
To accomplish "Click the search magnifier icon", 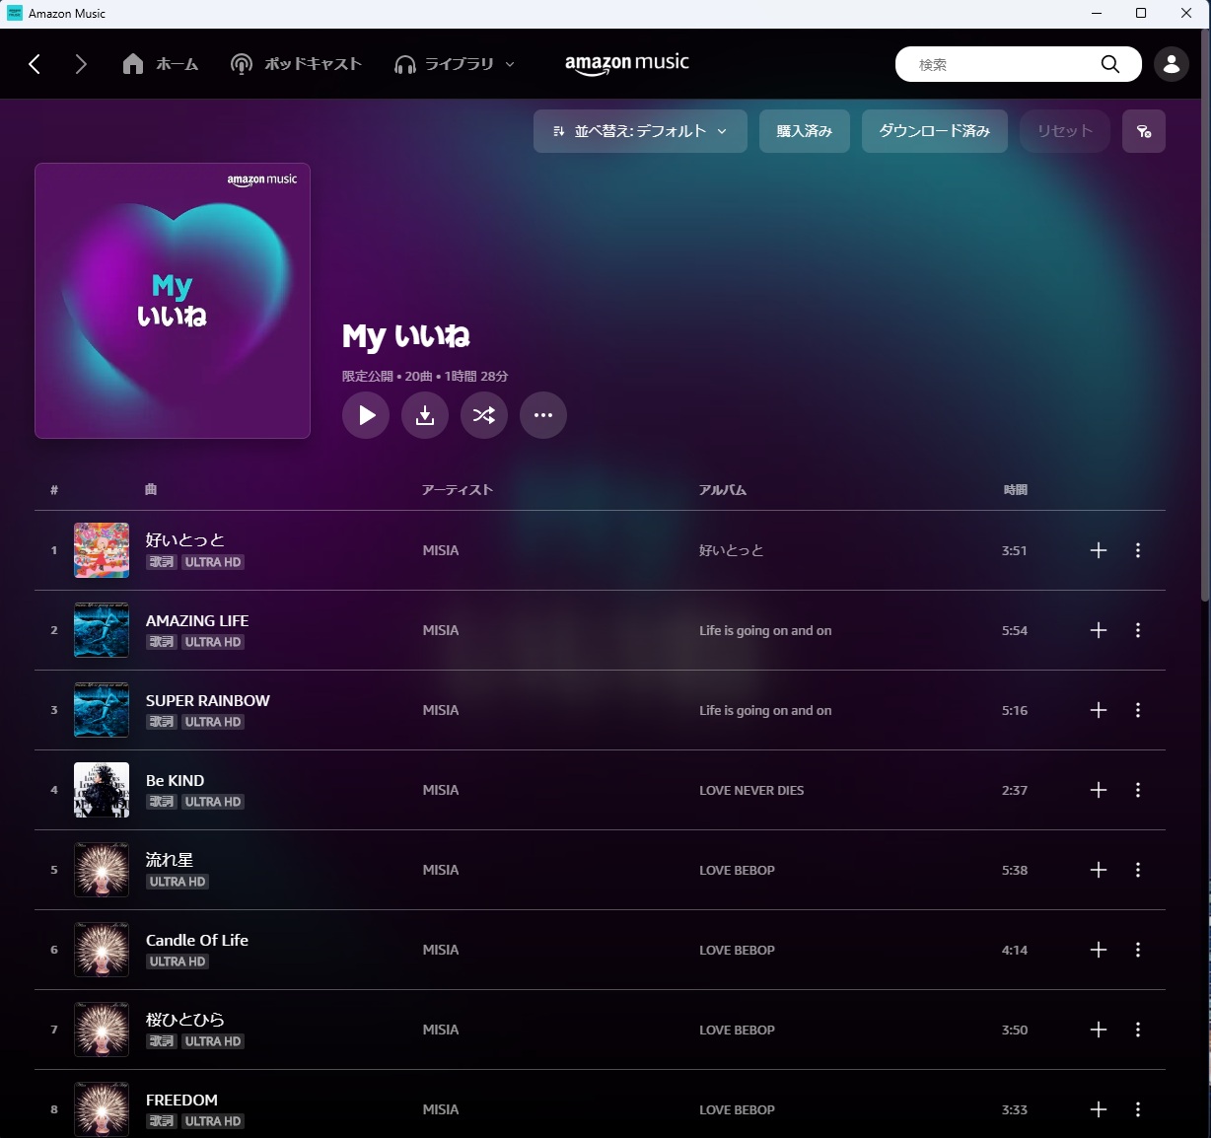I will tap(1110, 64).
